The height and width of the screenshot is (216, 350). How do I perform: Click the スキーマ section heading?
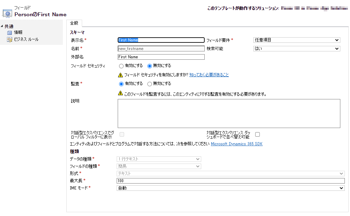pyautogui.click(x=77, y=32)
